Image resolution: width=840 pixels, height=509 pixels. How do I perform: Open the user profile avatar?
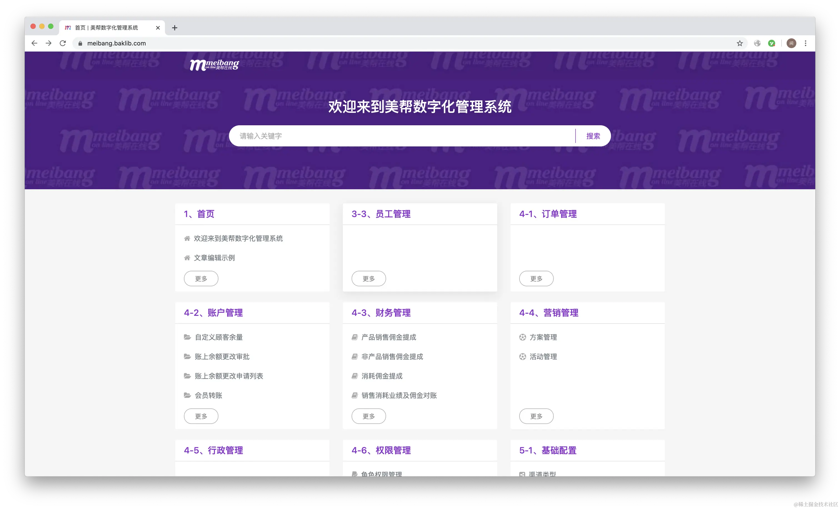pos(791,43)
